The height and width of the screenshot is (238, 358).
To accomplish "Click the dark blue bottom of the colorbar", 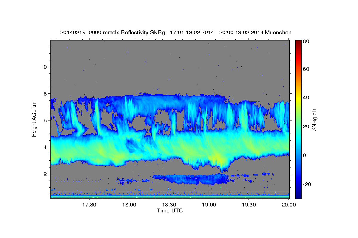I will click(298, 195).
